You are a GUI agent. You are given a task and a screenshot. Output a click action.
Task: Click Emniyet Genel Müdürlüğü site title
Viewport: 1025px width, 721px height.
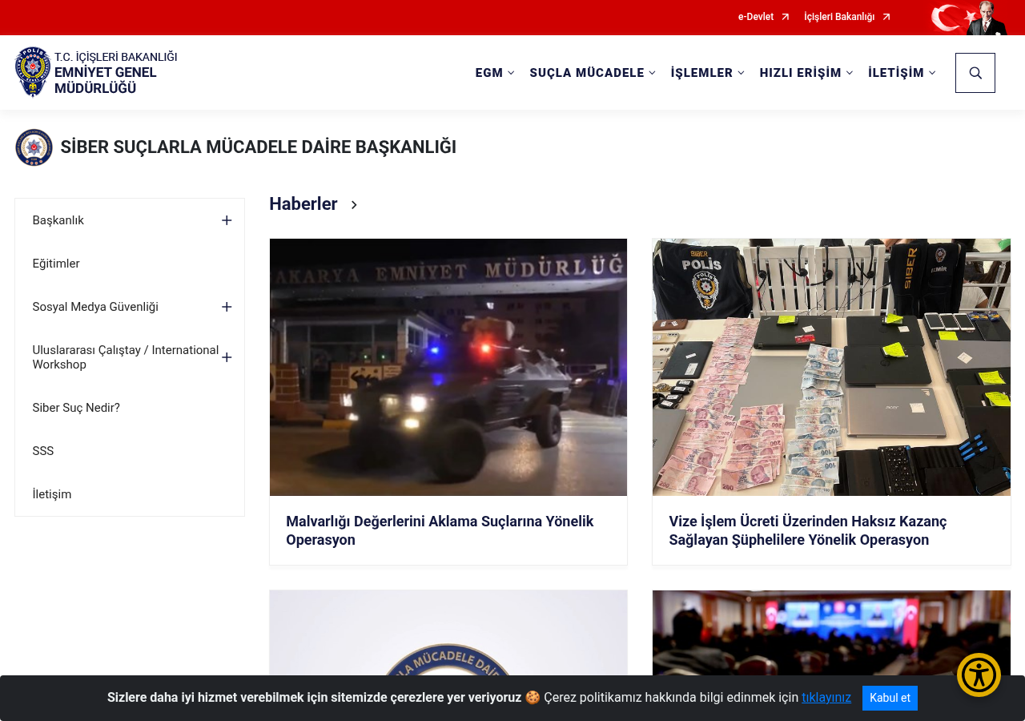[x=106, y=80]
